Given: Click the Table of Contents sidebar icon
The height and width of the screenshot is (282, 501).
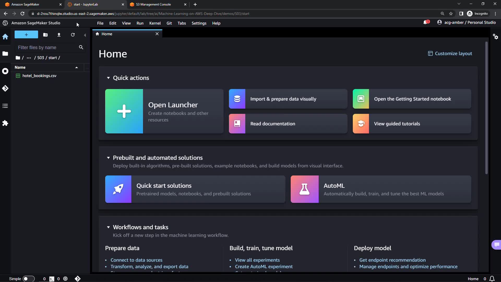Looking at the screenshot, I should pos(5,106).
